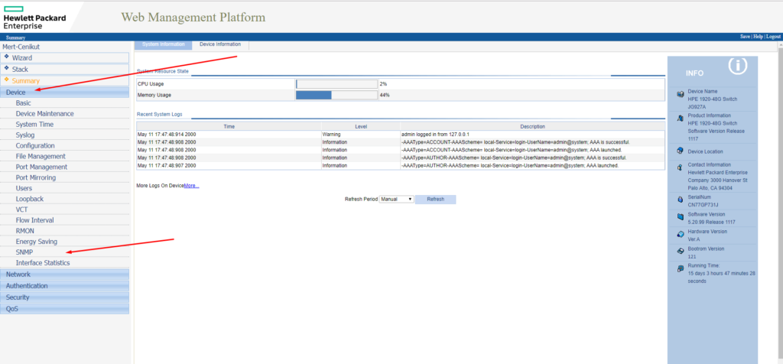Screen dimensions: 783x364
Task: Click the Hardware Version icon
Action: pos(680,234)
